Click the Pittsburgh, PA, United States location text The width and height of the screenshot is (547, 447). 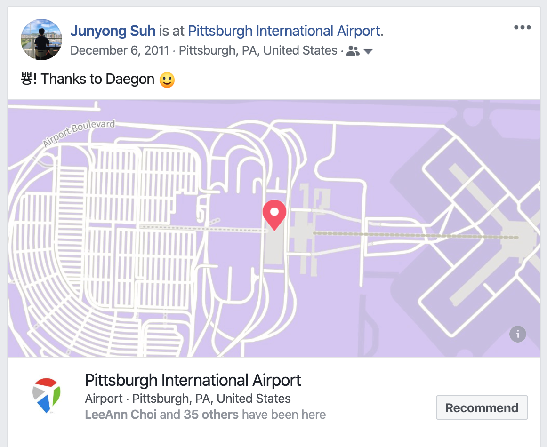click(258, 50)
